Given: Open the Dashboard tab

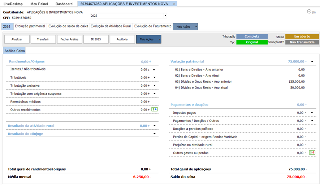Looking at the screenshot, I should (x=64, y=4).
